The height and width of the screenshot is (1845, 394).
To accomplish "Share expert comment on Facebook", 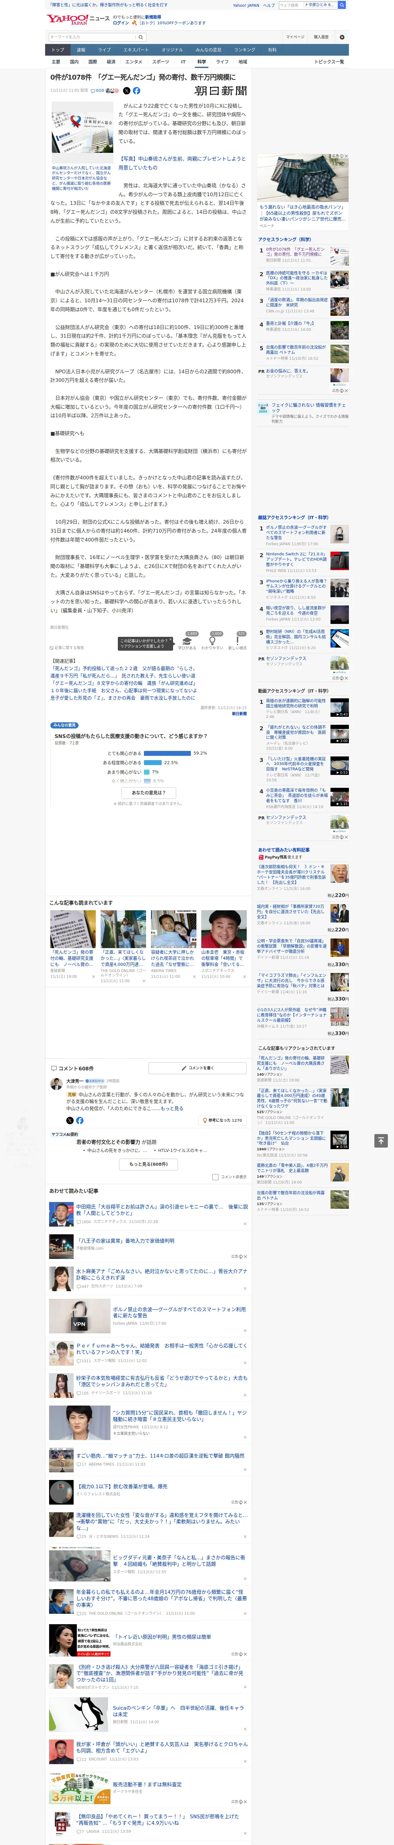I will click(x=79, y=1120).
